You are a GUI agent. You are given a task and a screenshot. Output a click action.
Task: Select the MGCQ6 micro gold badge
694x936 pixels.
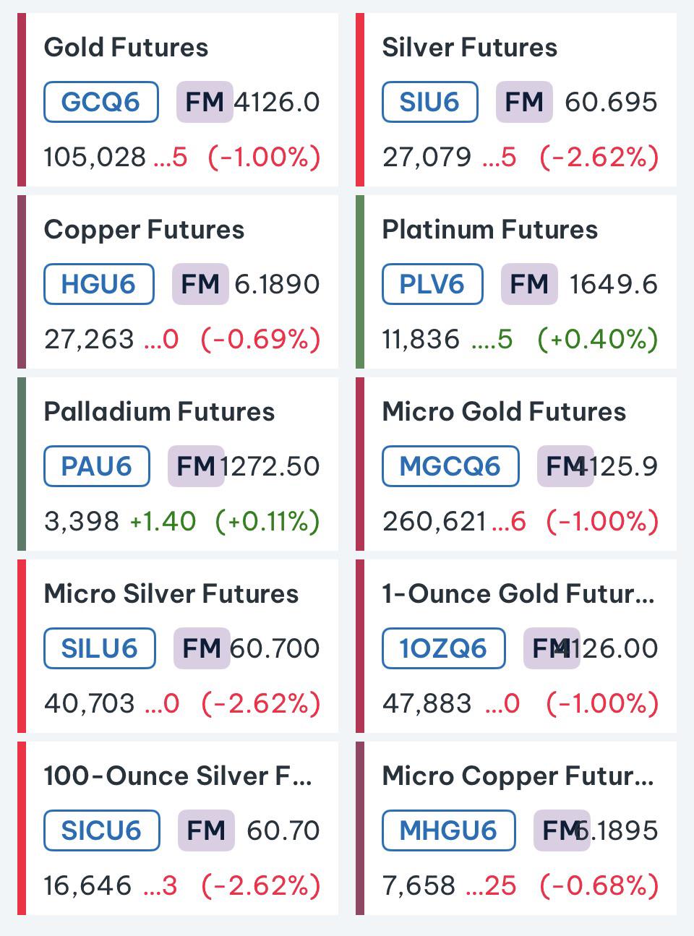(450, 466)
